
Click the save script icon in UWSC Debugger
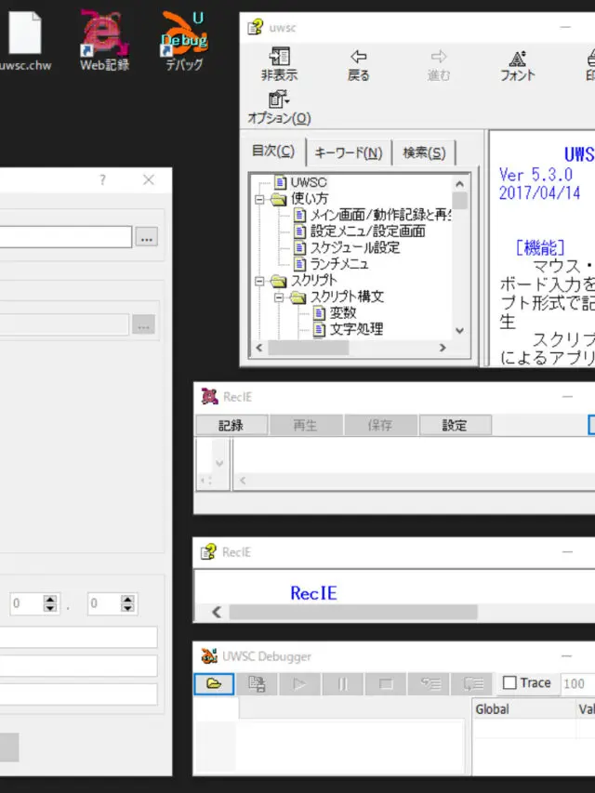[x=257, y=683]
